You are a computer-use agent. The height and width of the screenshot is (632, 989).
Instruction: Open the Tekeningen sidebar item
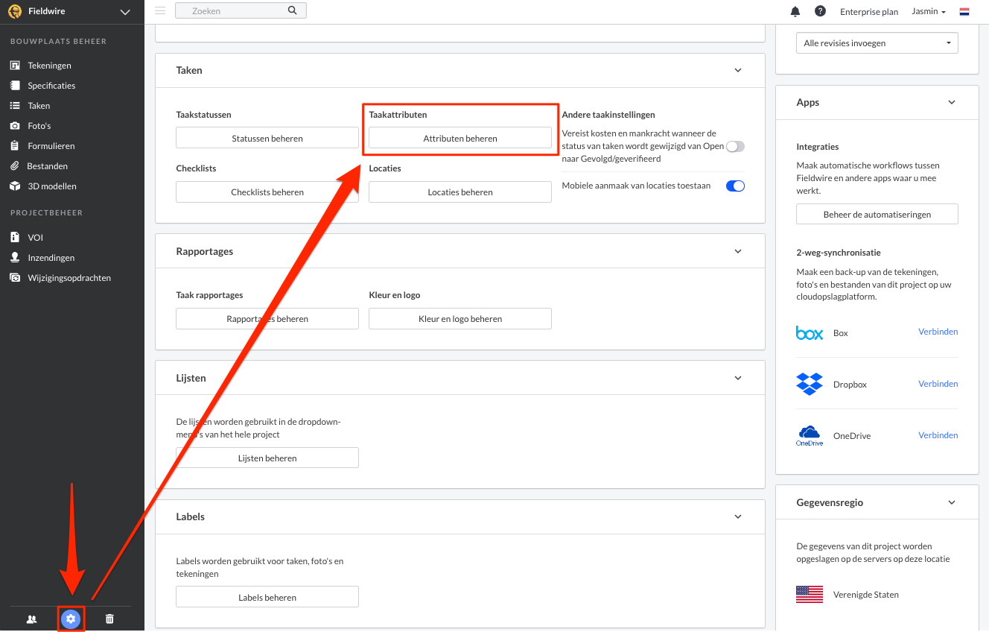[x=50, y=66]
